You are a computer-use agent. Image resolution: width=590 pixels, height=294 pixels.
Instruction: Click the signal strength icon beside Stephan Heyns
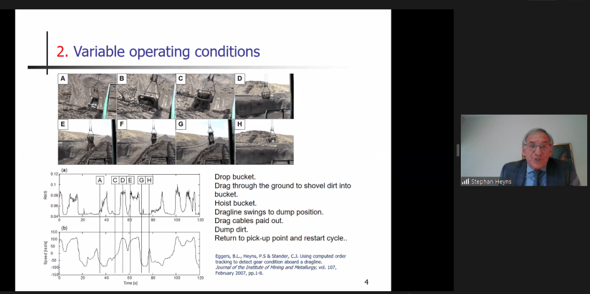click(x=465, y=182)
